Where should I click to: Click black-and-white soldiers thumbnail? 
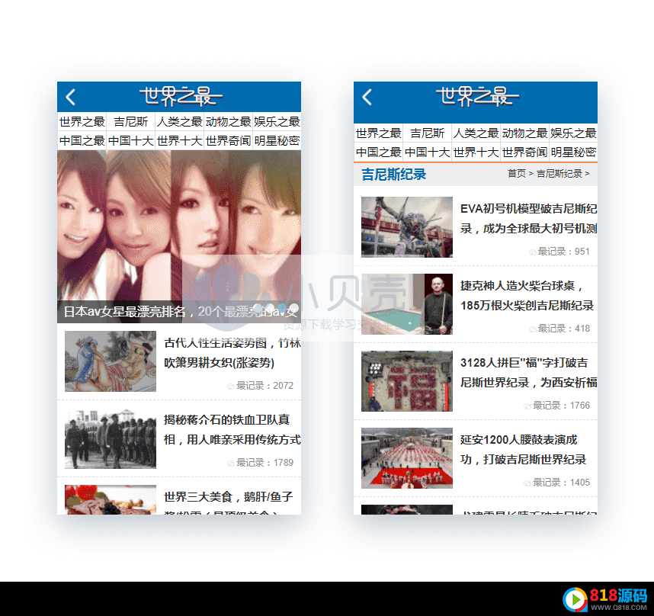(x=111, y=438)
